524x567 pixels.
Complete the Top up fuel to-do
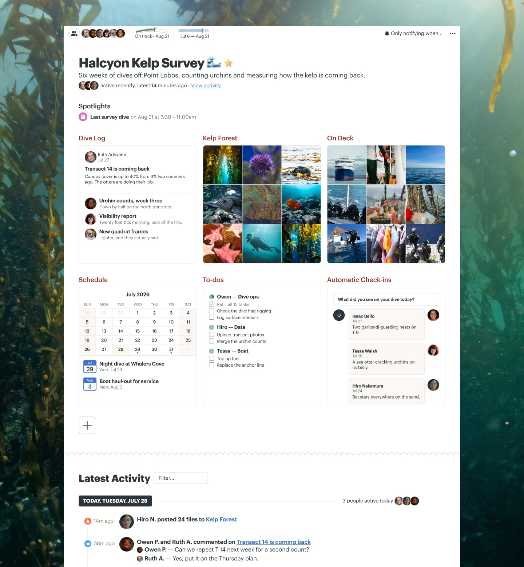[211, 358]
